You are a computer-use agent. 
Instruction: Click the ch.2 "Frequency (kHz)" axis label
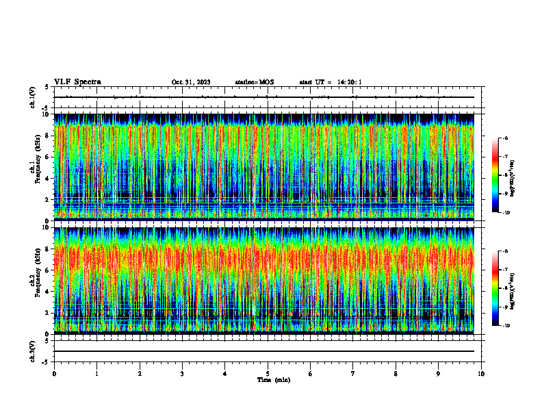point(38,273)
